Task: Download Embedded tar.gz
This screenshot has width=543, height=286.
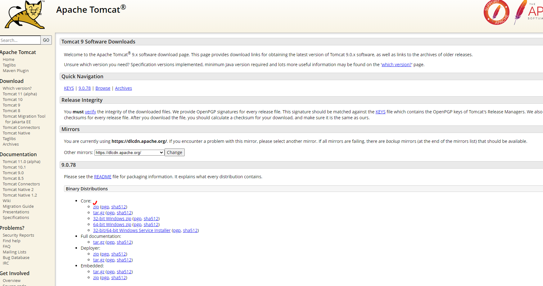Action: coord(99,272)
